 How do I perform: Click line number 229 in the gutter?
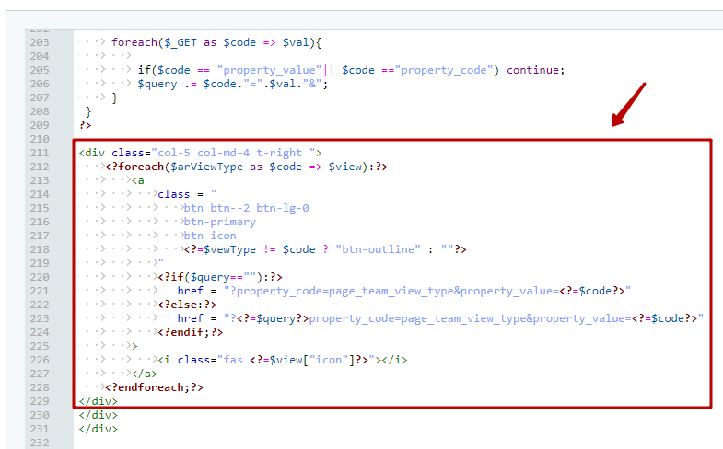(40, 401)
